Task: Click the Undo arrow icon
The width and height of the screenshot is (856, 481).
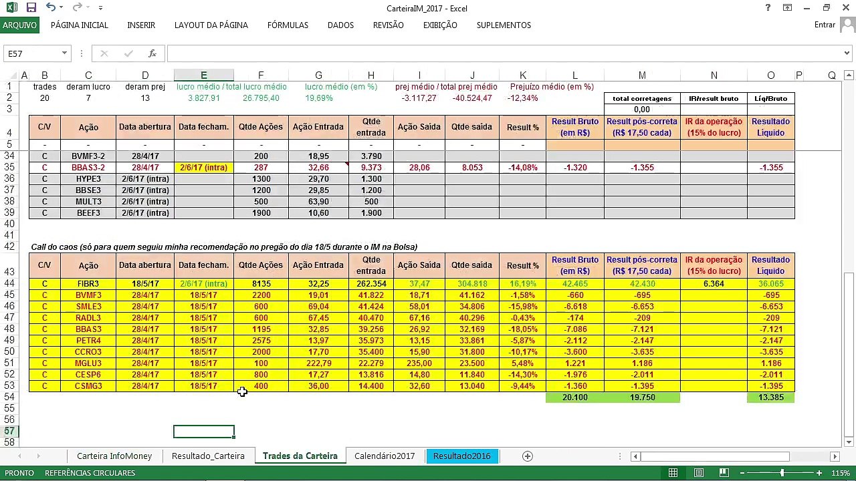Action: (x=51, y=8)
